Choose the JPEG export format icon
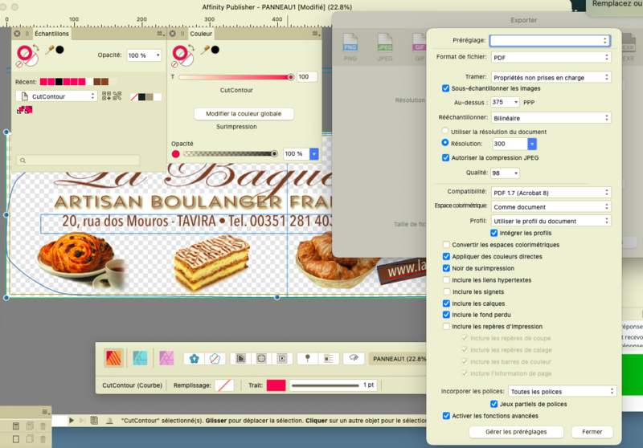The image size is (643, 448). (x=385, y=47)
